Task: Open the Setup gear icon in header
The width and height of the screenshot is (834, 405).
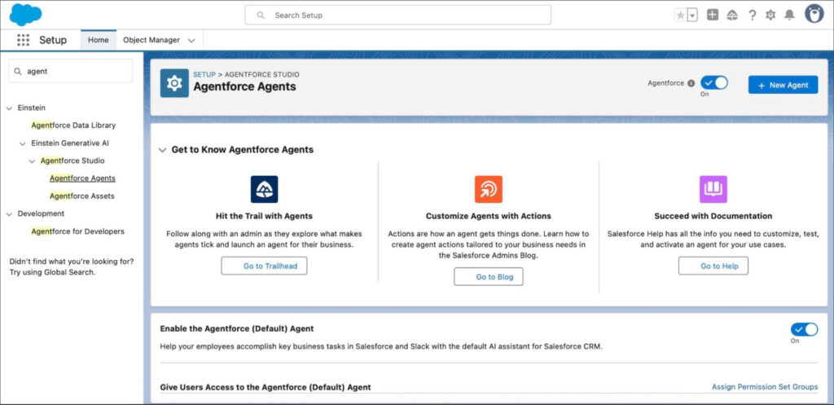Action: click(x=770, y=15)
